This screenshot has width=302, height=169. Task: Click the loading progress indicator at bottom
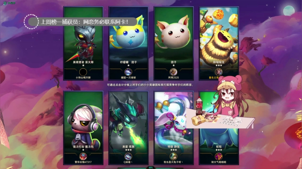[x=151, y=168]
